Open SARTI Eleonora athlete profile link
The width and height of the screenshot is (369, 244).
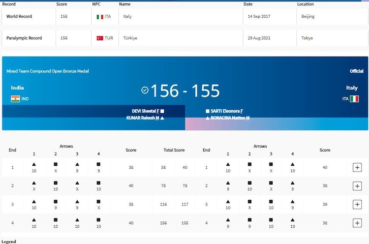[x=225, y=111]
